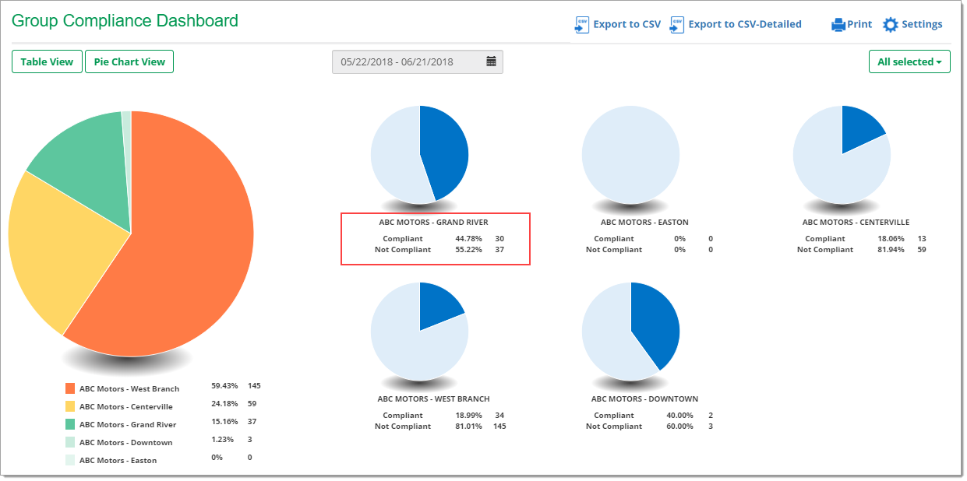Click the Grand River compliance pie chart
The width and height of the screenshot is (967, 481).
[419, 154]
